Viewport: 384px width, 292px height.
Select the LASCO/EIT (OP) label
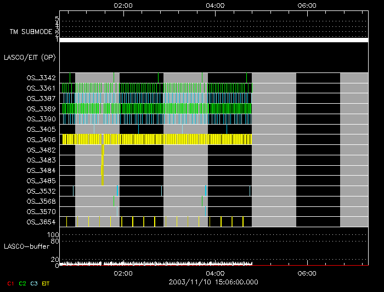tap(30, 57)
